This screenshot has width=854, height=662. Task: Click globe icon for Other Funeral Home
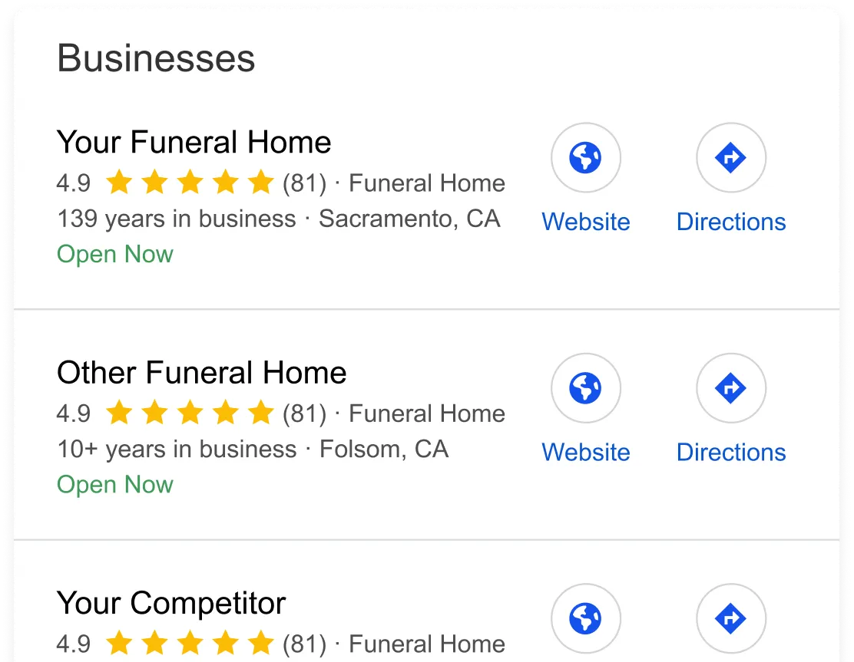click(x=586, y=388)
